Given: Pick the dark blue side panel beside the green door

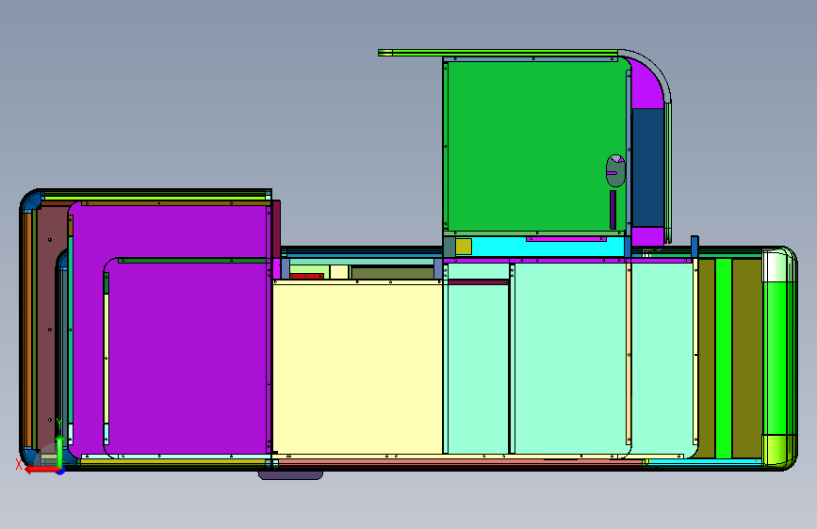Looking at the screenshot, I should coord(647,168).
